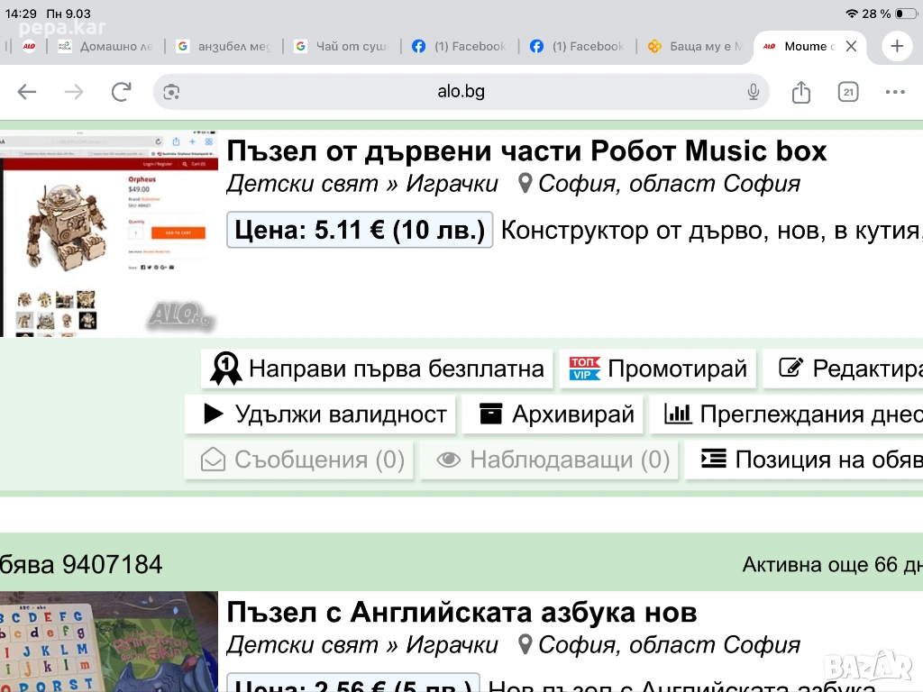The width and height of the screenshot is (923, 692).
Task: Tap the microphone icon in address bar
Action: click(x=754, y=92)
